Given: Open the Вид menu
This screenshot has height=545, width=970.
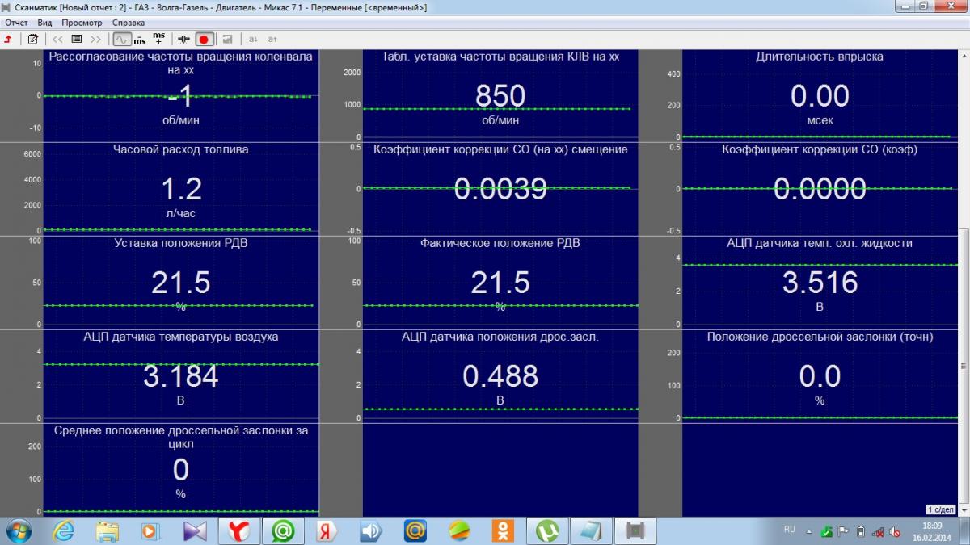Looking at the screenshot, I should [x=44, y=23].
